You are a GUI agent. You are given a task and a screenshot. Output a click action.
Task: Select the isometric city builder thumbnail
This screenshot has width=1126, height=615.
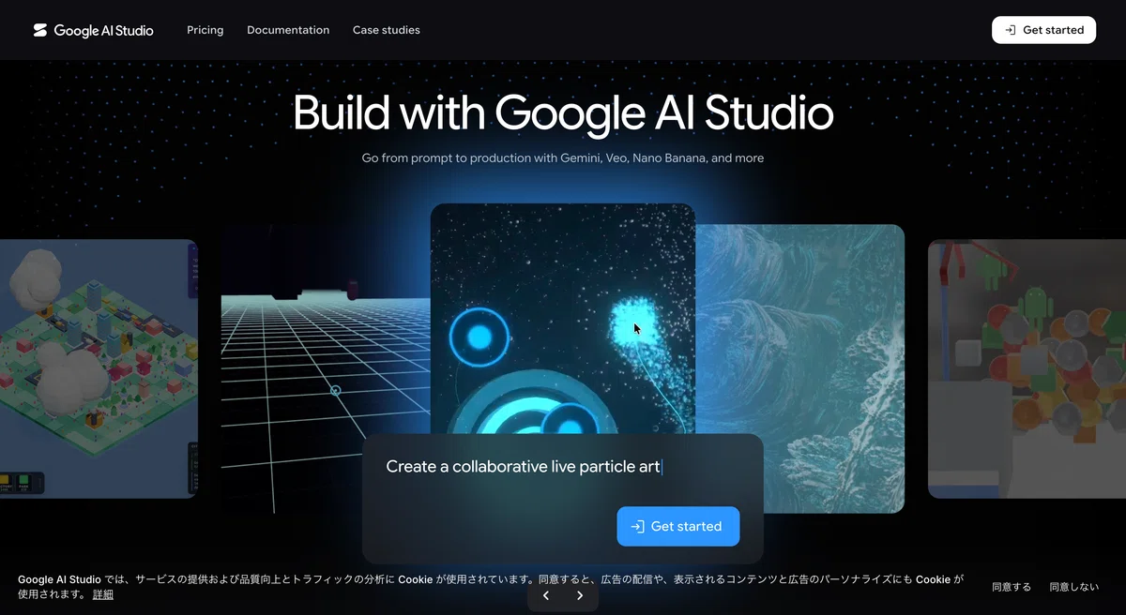click(x=99, y=368)
